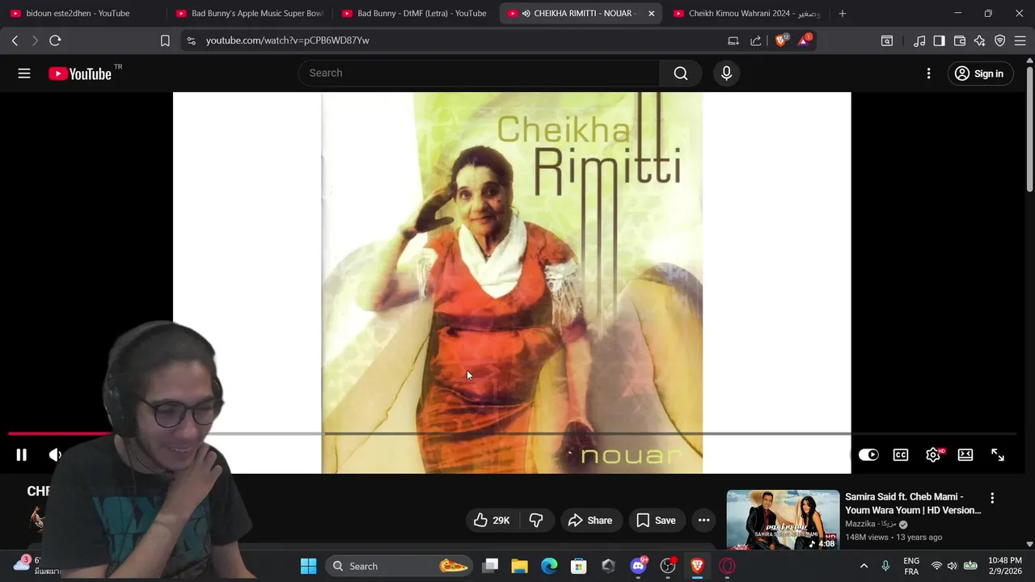1035x582 pixels.
Task: View site information icon in the address bar
Action: coord(191,40)
